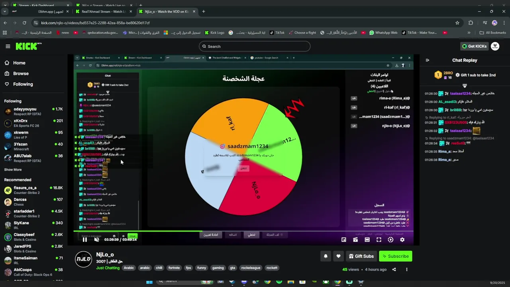Unmute the video player volume
This screenshot has width=510, height=287.
coord(96,240)
